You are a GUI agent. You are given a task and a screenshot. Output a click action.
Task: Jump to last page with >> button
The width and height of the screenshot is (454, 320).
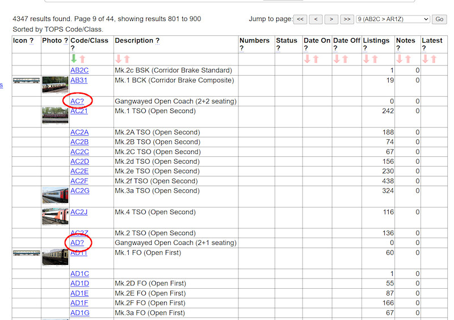click(x=347, y=19)
